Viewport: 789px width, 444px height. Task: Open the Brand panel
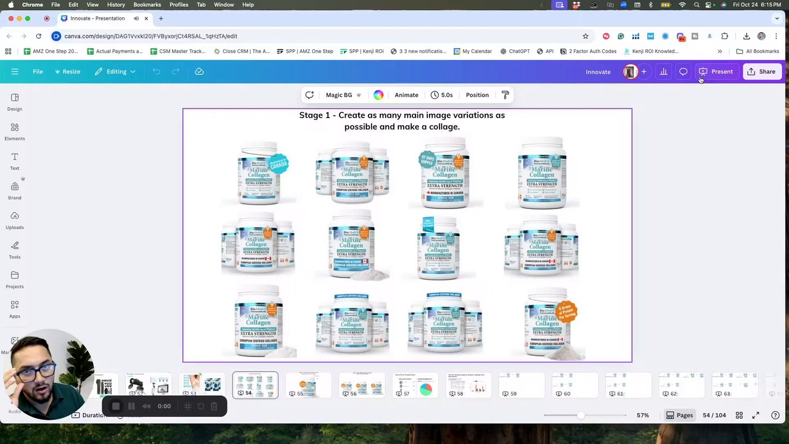pos(14,191)
